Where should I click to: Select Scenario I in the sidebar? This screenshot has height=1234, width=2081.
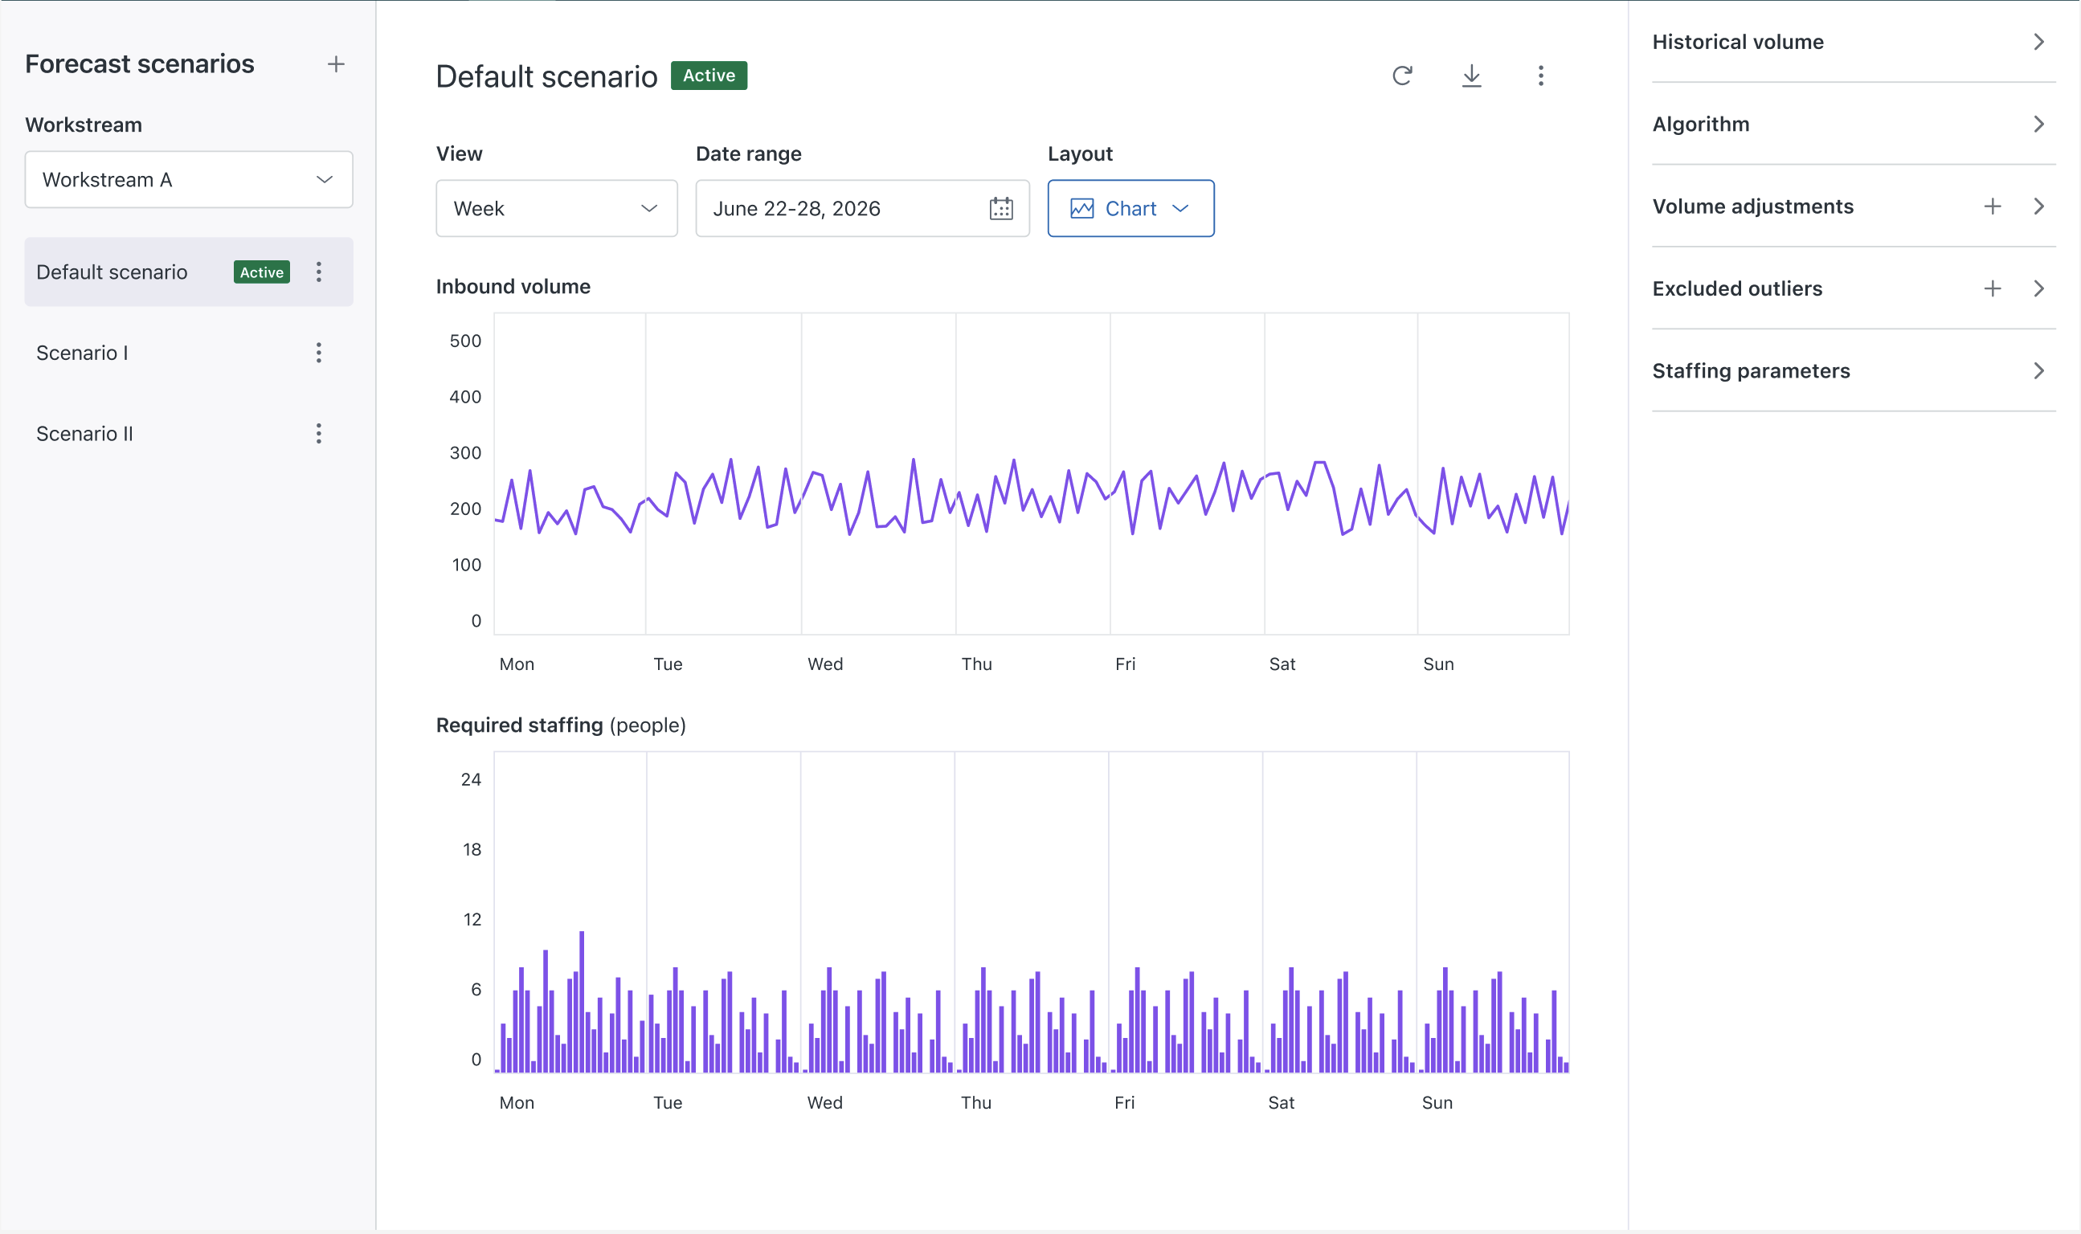tap(83, 353)
